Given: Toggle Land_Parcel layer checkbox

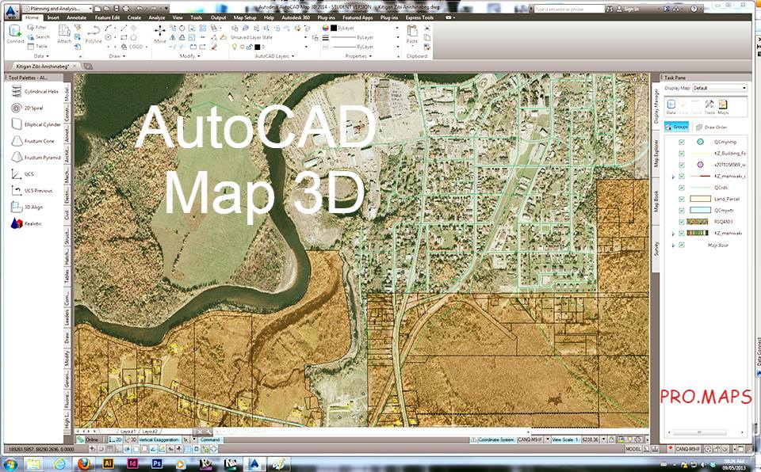Looking at the screenshot, I should [x=682, y=199].
